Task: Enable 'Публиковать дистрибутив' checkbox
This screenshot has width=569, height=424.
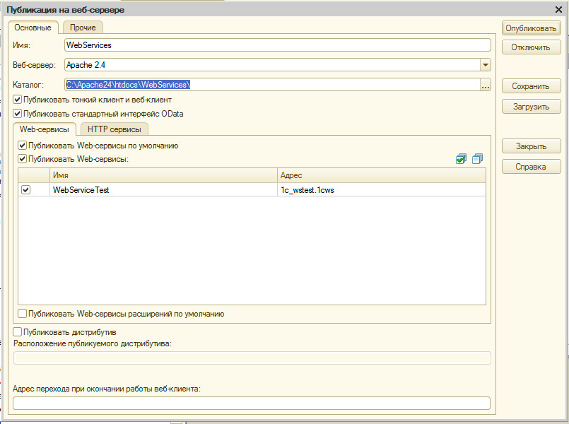Action: 17,331
